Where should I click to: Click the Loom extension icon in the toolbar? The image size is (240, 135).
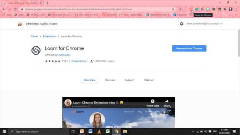[191, 9]
